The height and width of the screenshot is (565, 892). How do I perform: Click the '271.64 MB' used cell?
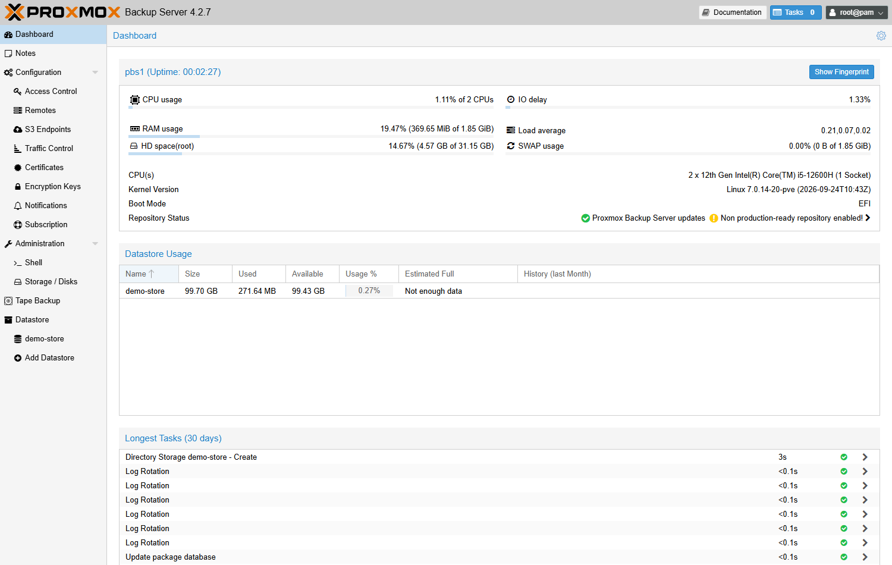[257, 291]
